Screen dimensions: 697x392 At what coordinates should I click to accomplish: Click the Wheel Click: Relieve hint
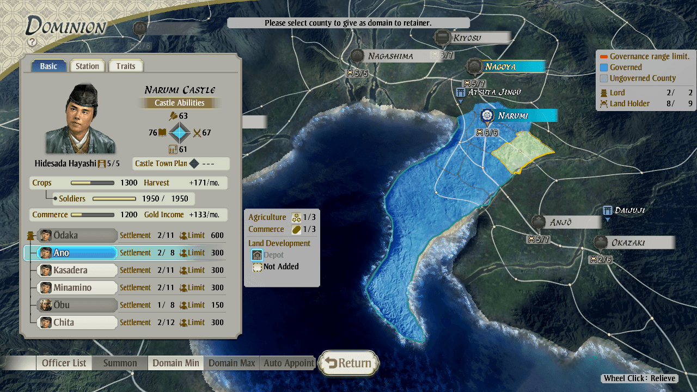640,378
